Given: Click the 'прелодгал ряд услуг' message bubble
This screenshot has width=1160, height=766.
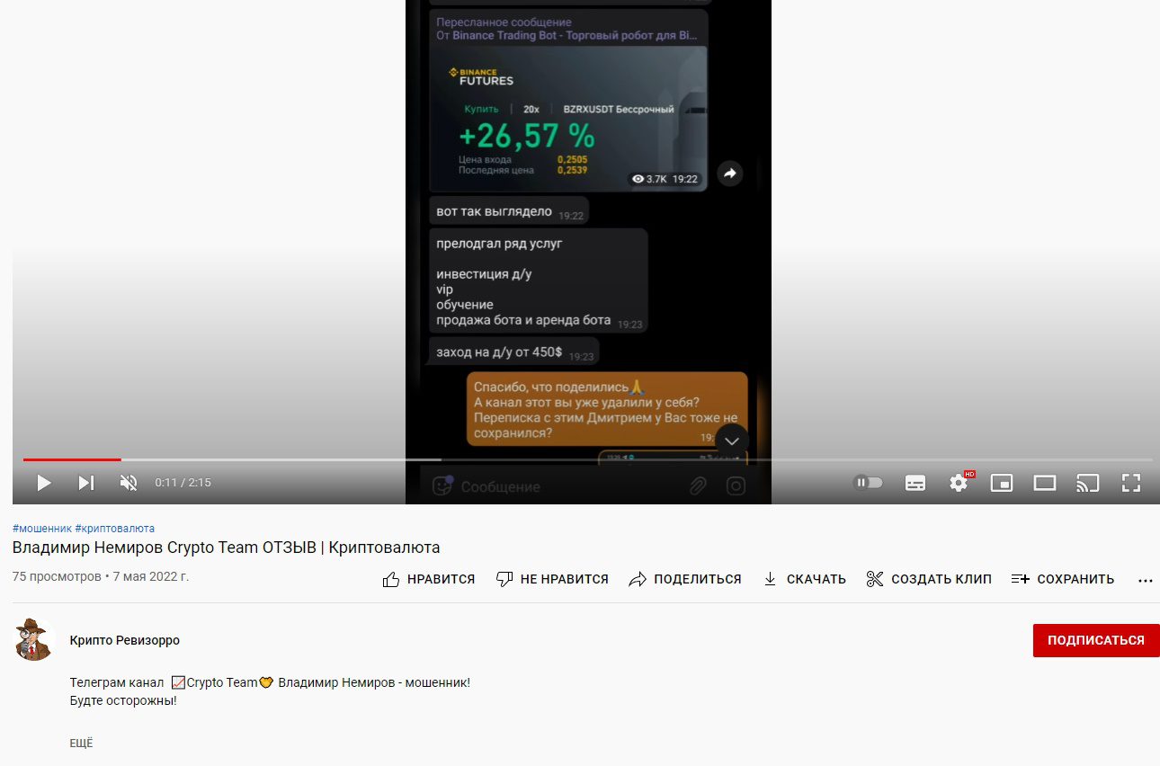Looking at the screenshot, I should point(538,281).
